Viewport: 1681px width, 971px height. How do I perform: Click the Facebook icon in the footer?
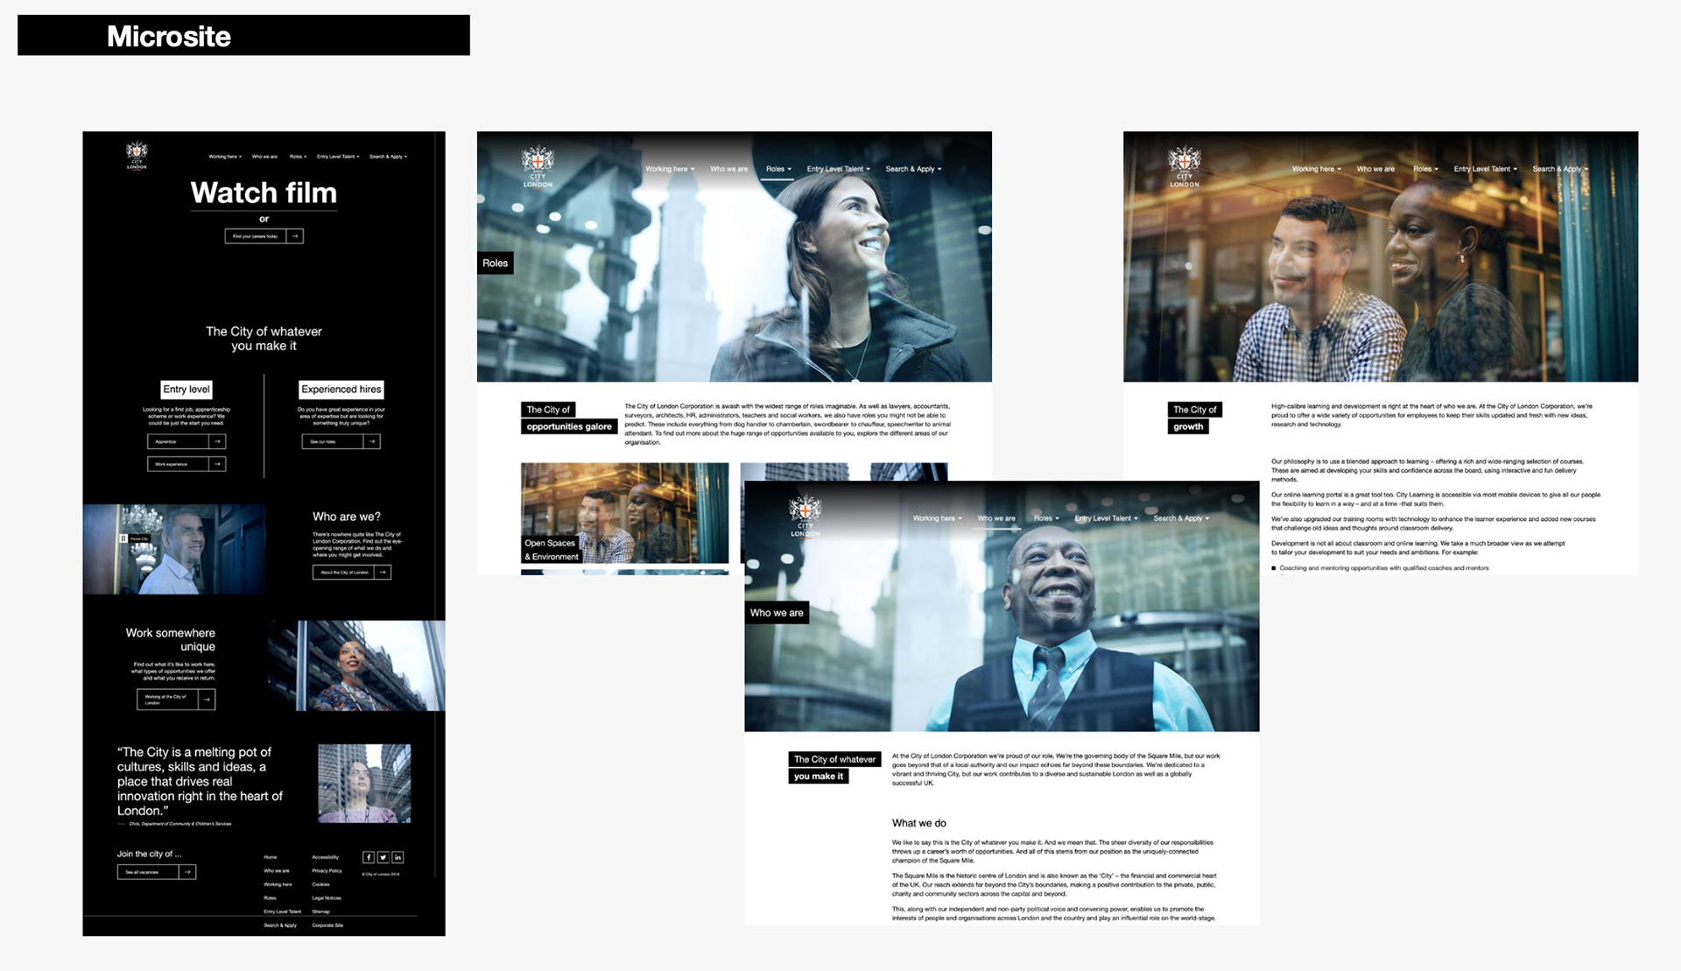click(x=369, y=857)
